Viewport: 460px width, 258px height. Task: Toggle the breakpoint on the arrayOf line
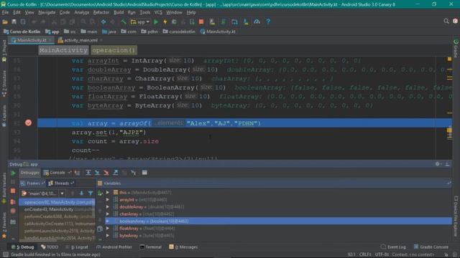[x=28, y=123]
